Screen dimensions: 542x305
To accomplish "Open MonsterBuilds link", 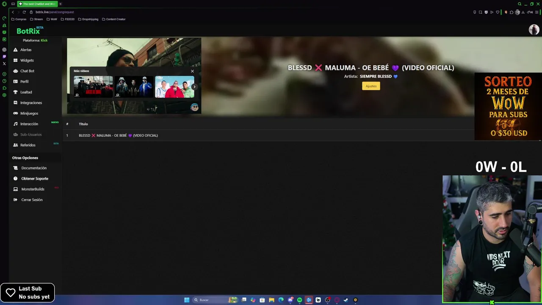I will [33, 189].
